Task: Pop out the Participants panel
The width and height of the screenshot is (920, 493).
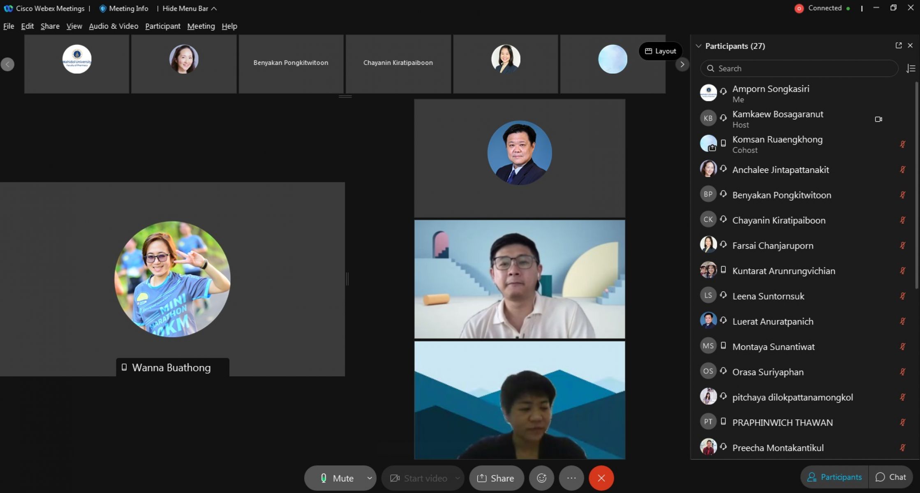Action: coord(898,46)
